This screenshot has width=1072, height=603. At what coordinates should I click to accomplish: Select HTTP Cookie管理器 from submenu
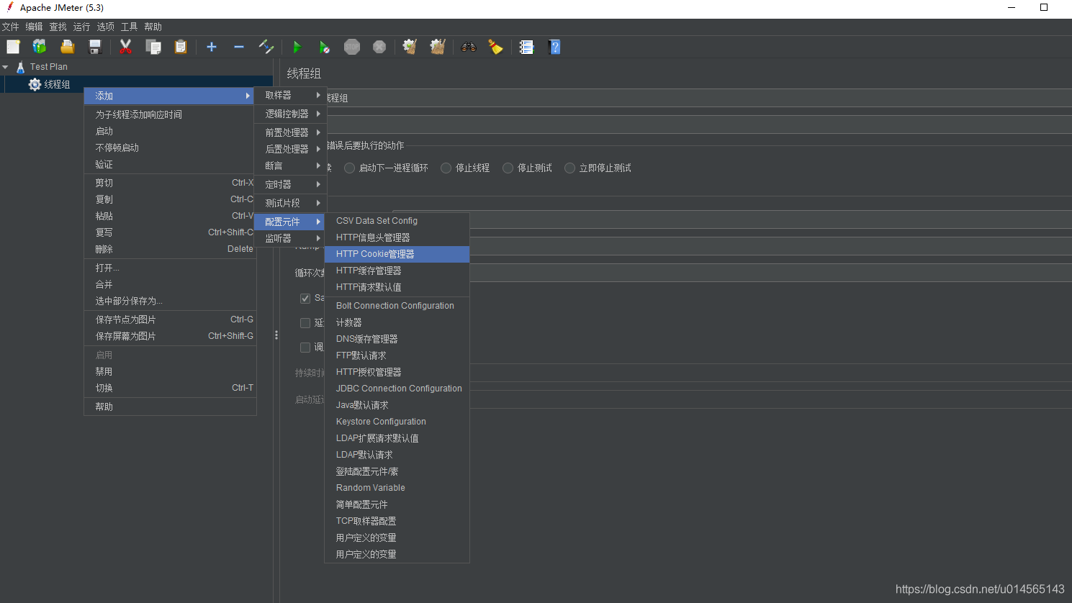[x=397, y=254]
